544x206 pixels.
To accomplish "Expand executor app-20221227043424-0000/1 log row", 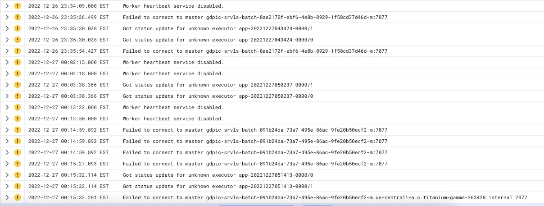I will point(7,28).
